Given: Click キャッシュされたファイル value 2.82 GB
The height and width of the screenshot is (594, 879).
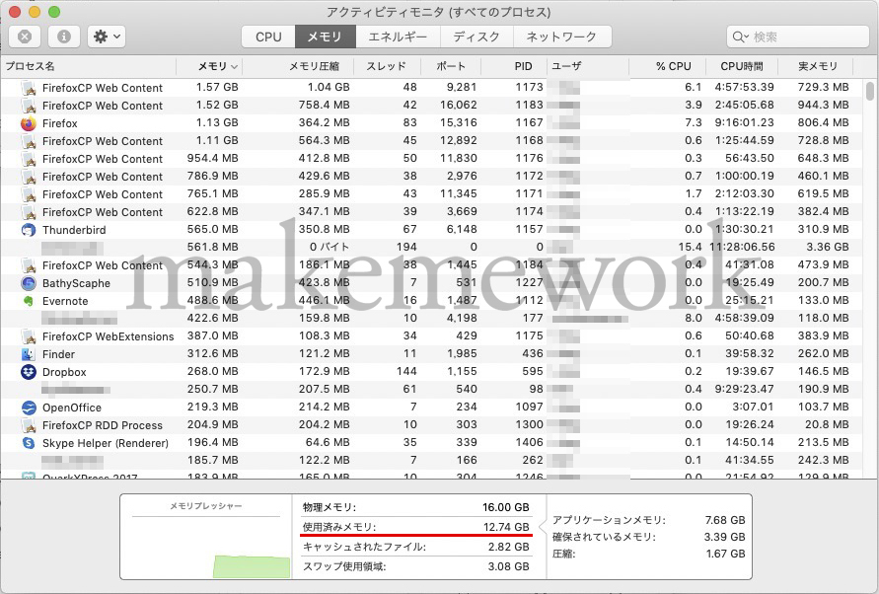Looking at the screenshot, I should [508, 547].
